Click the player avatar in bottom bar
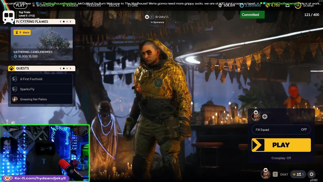The width and height of the screenshot is (323, 182). 265,174
